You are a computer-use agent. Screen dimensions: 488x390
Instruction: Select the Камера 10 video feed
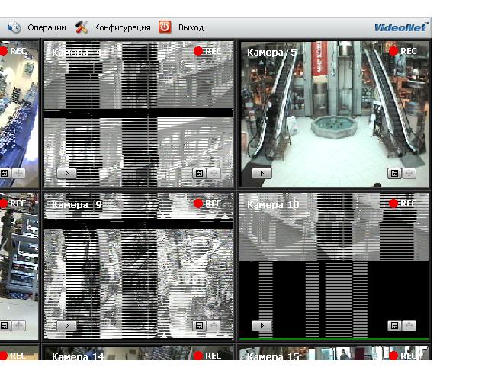point(334,266)
